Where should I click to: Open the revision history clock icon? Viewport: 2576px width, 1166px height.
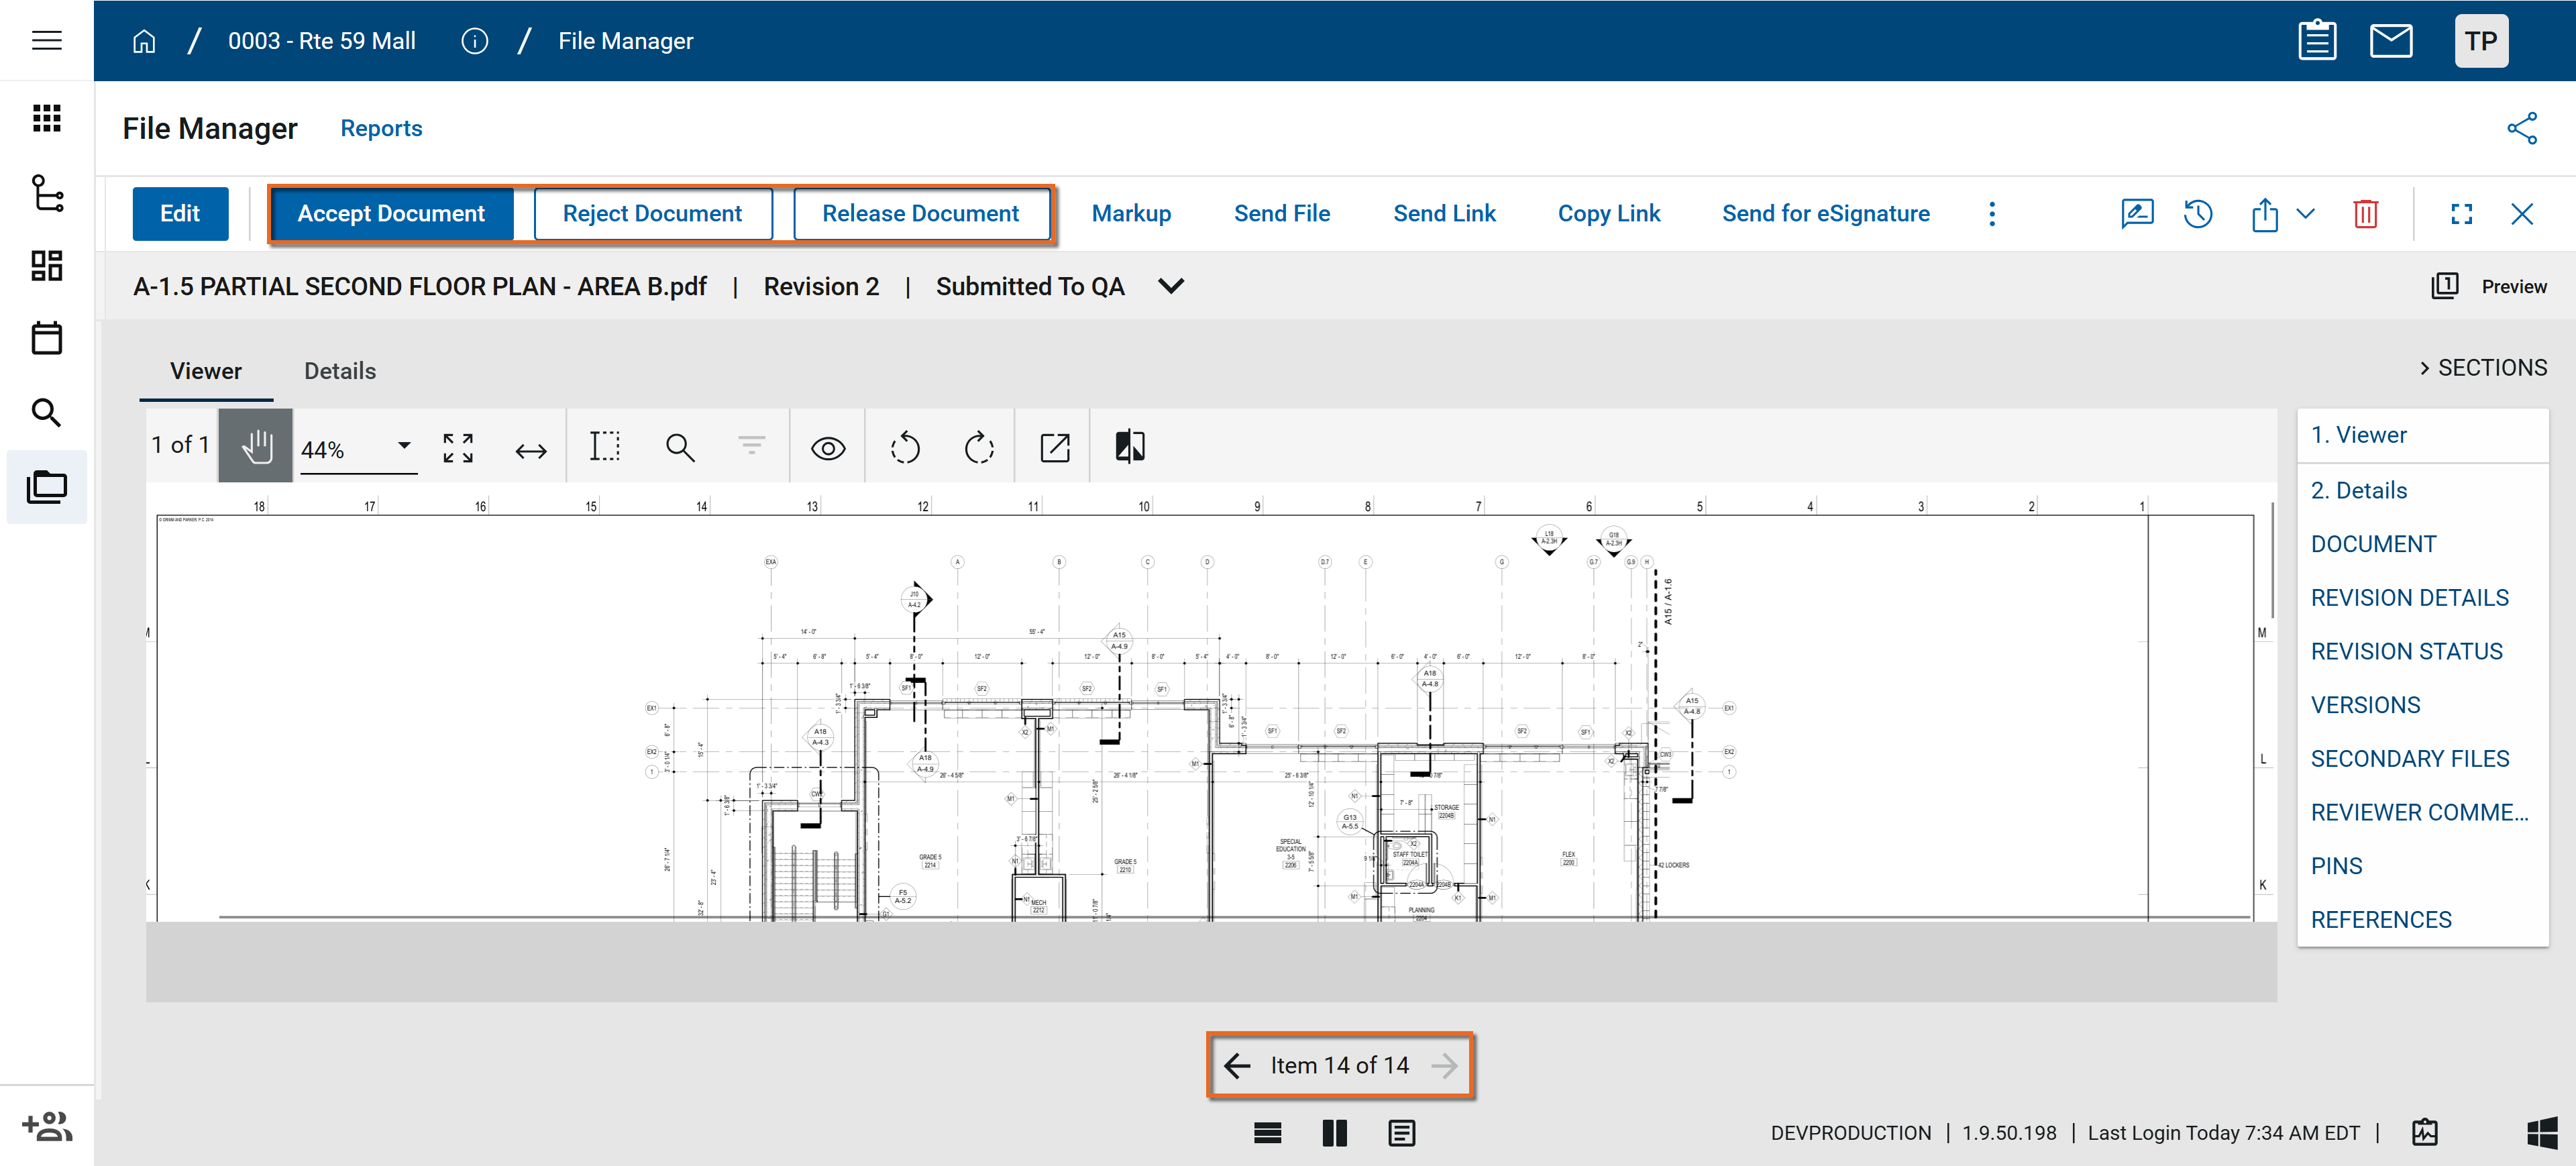(2197, 213)
